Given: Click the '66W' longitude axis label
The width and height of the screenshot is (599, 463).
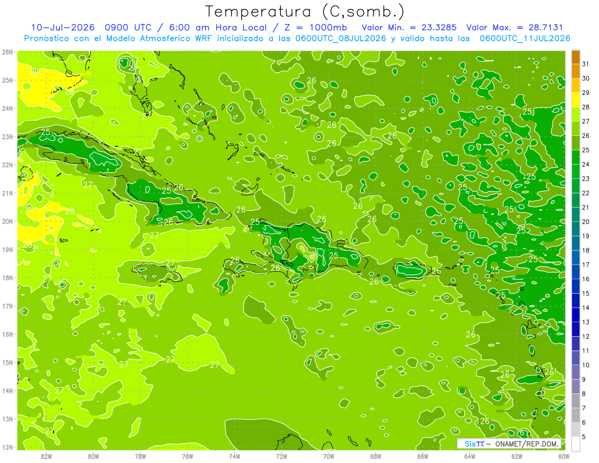Looking at the screenshot, I should 422,456.
